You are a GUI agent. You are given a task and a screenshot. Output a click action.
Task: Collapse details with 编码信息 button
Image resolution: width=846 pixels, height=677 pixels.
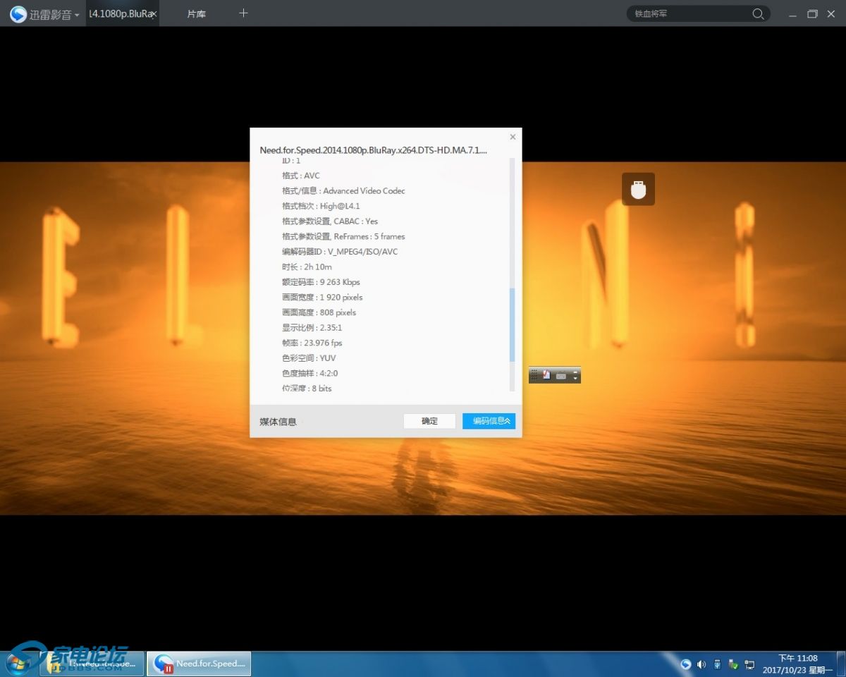click(489, 421)
